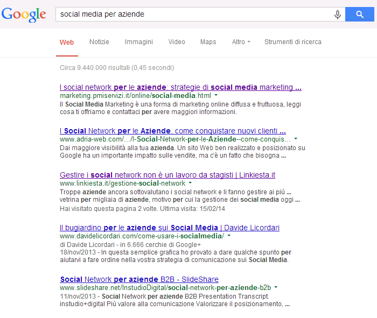Screen dimensions: 377x318
Task: Expand the arrow beside the slideshare.net URL
Action: [276, 288]
